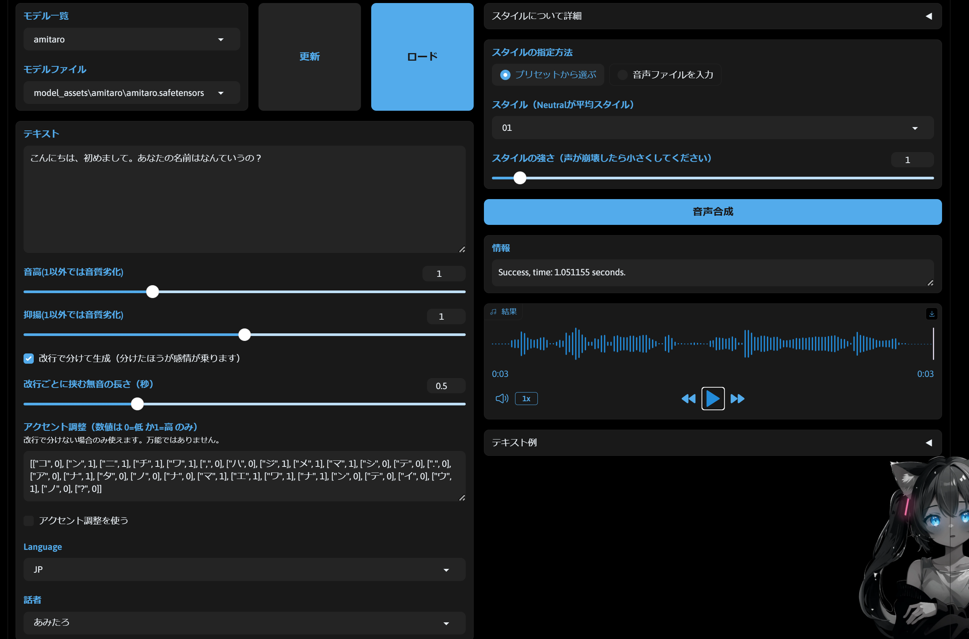
Task: Skip forward in the audio
Action: pyautogui.click(x=737, y=399)
